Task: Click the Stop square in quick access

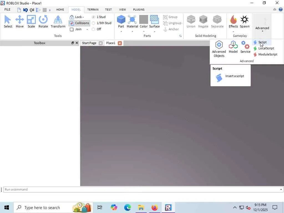Action: point(45,10)
